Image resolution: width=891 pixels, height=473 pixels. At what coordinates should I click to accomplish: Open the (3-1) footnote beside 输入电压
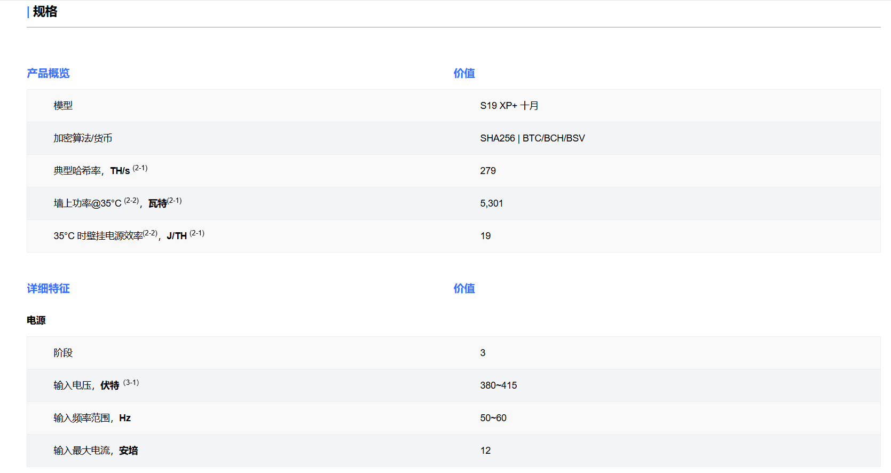coord(131,383)
